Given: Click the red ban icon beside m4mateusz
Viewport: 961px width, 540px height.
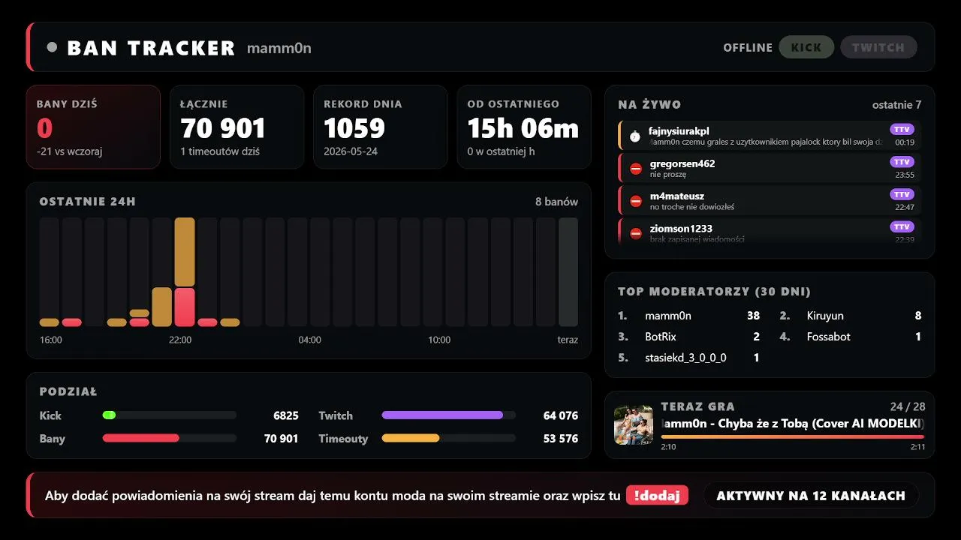Looking at the screenshot, I should pyautogui.click(x=636, y=202).
